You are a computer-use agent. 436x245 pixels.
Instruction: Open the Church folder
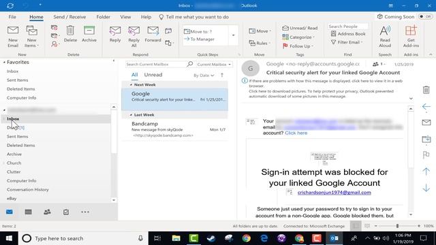pos(14,163)
